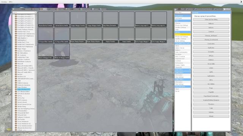Click the icon beside Minecraft category
Image resolution: width=243 pixels, height=136 pixels.
click(x=16, y=63)
